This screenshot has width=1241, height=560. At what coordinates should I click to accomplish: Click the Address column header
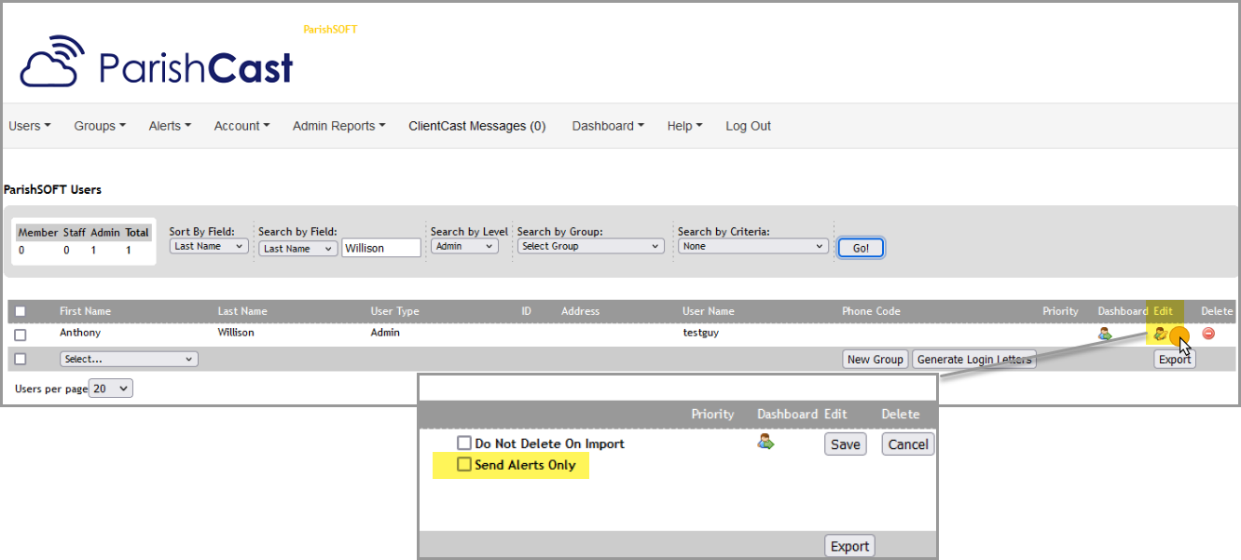[580, 311]
